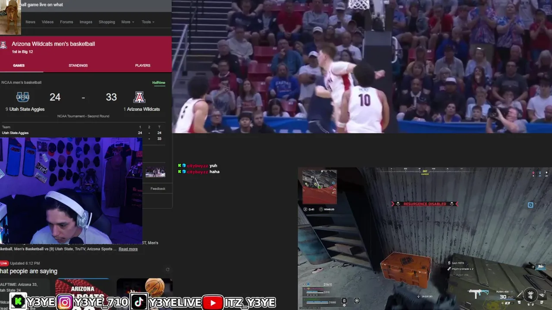
Task: Click the Utah State Aggies team logo
Action: 23,97
